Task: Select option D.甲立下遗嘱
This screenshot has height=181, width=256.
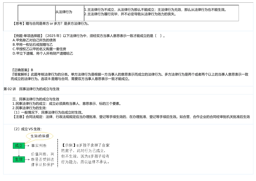Action: (43, 54)
